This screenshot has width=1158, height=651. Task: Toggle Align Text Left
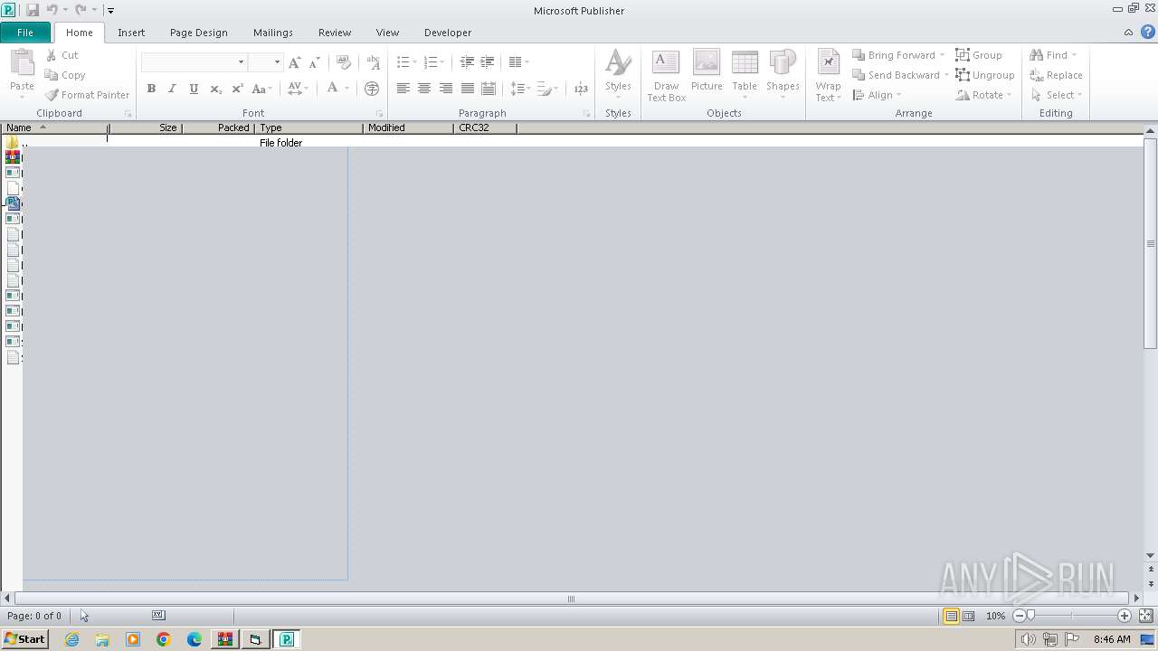click(403, 89)
